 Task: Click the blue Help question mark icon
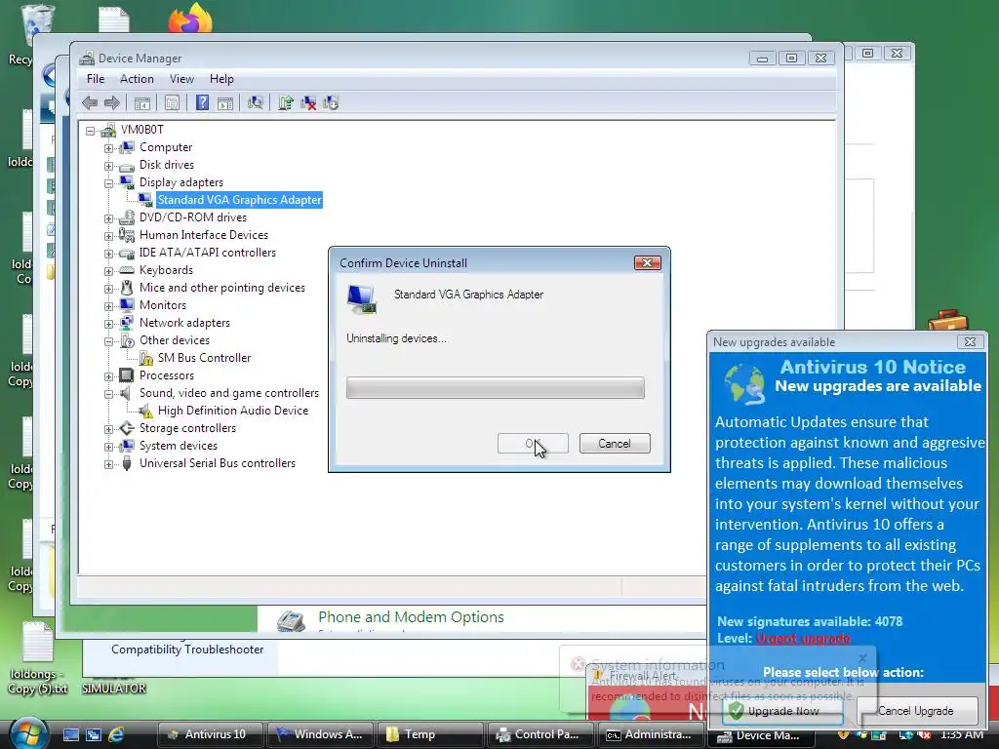(x=202, y=103)
